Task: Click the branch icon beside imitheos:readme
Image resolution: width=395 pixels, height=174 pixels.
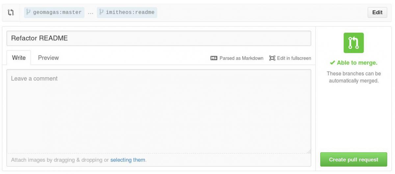Action: pos(101,12)
